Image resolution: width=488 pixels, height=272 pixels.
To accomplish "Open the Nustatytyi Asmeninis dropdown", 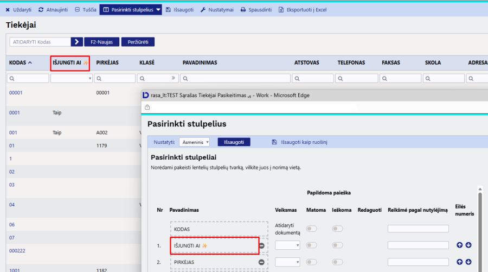I will (194, 142).
